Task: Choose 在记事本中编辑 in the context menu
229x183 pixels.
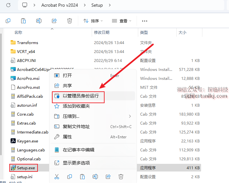Action: point(93,150)
